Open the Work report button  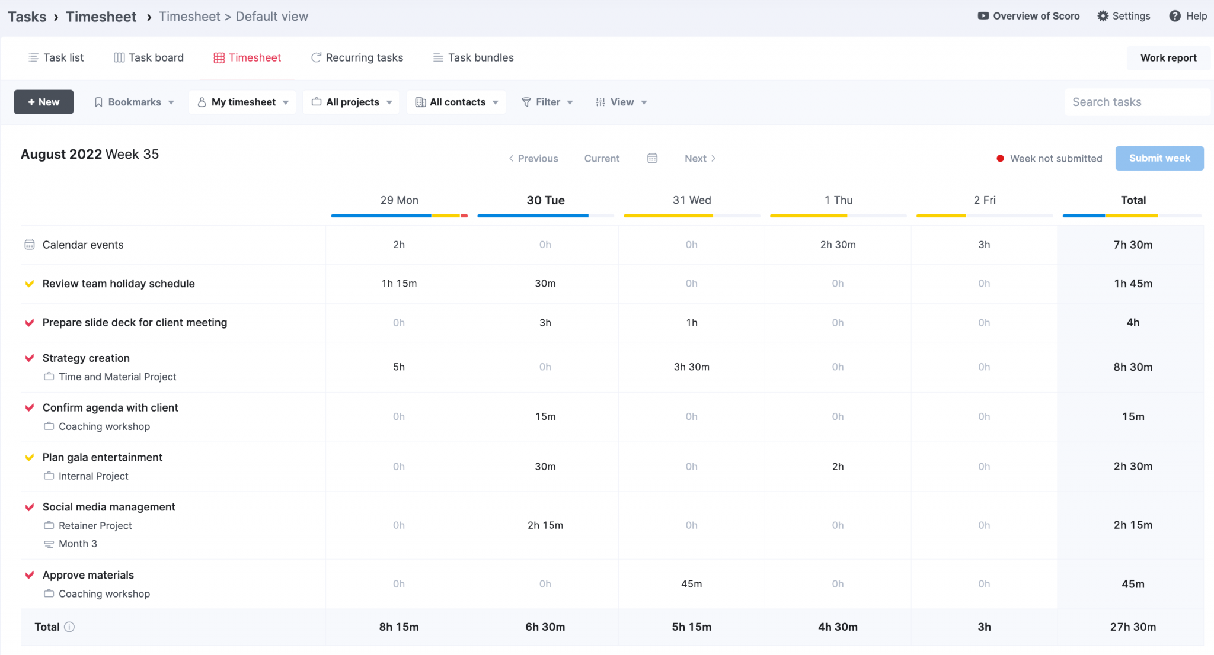click(1168, 57)
